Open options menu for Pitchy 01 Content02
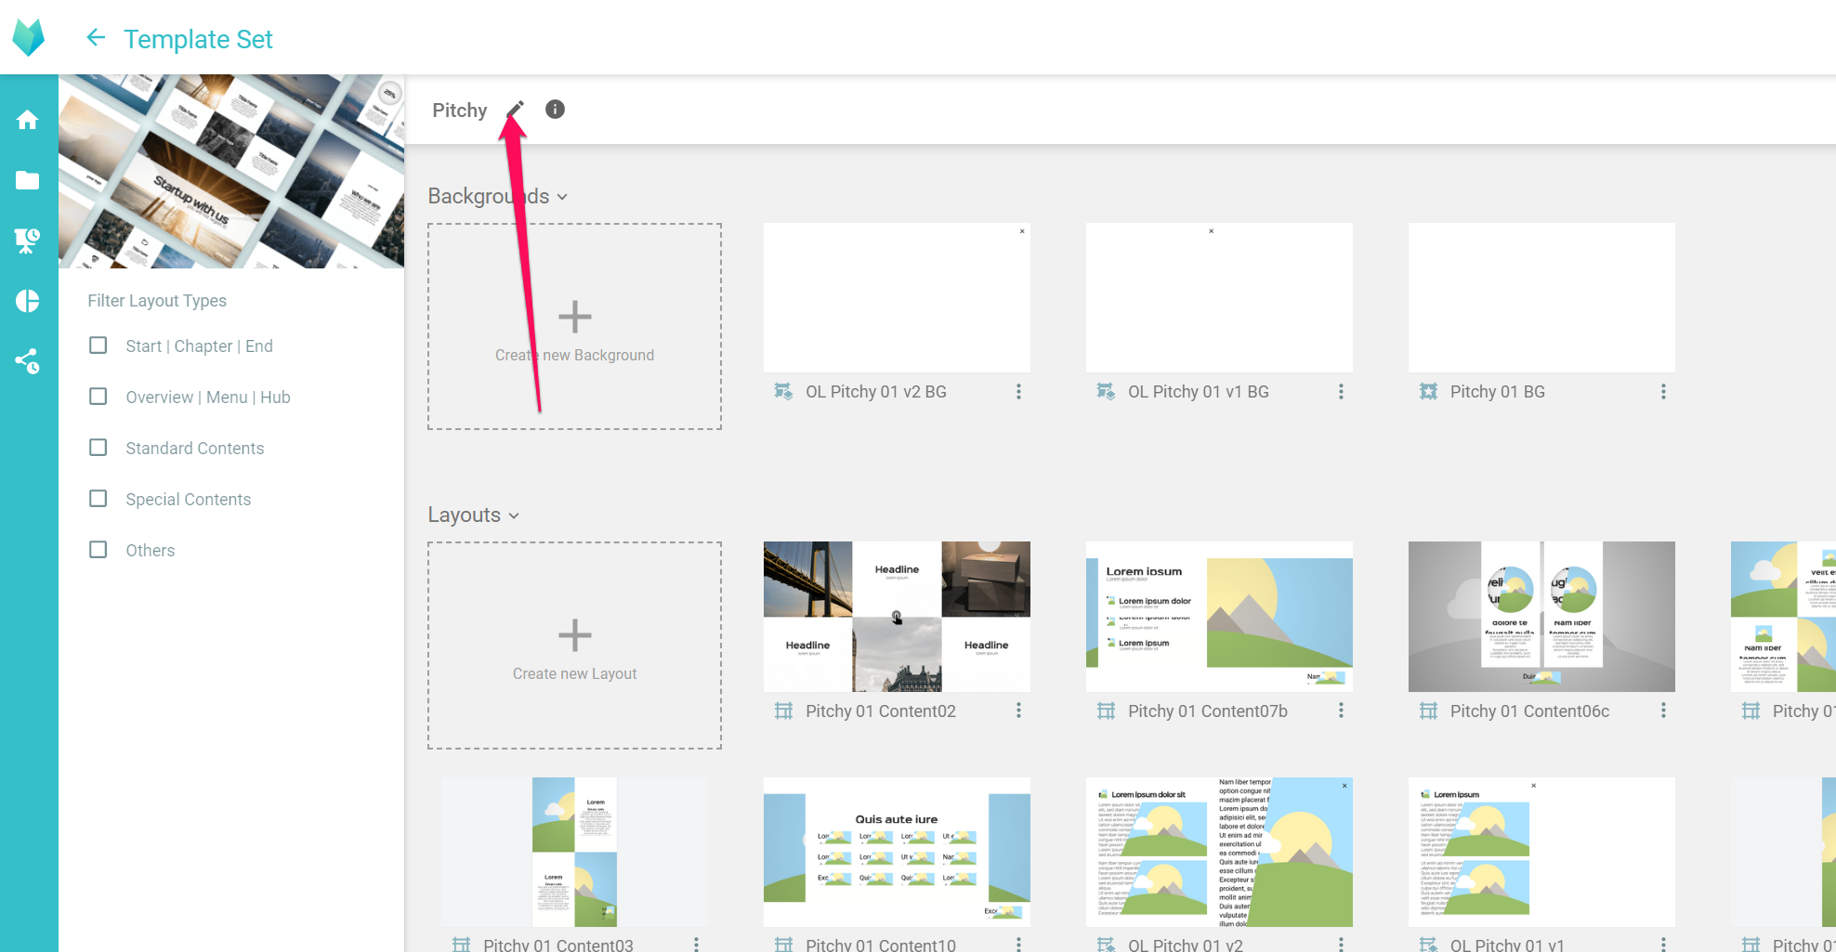 pos(1018,711)
